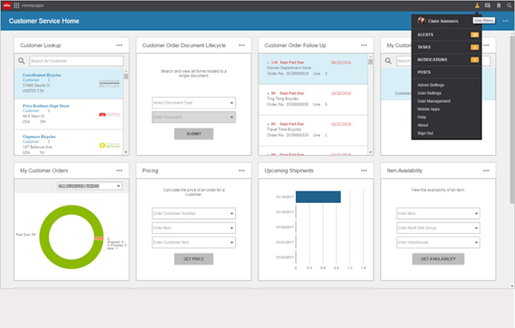Image resolution: width=515 pixels, height=328 pixels.
Task: Open Upcoming Shipments widget ellipsis menu
Action: [x=364, y=170]
